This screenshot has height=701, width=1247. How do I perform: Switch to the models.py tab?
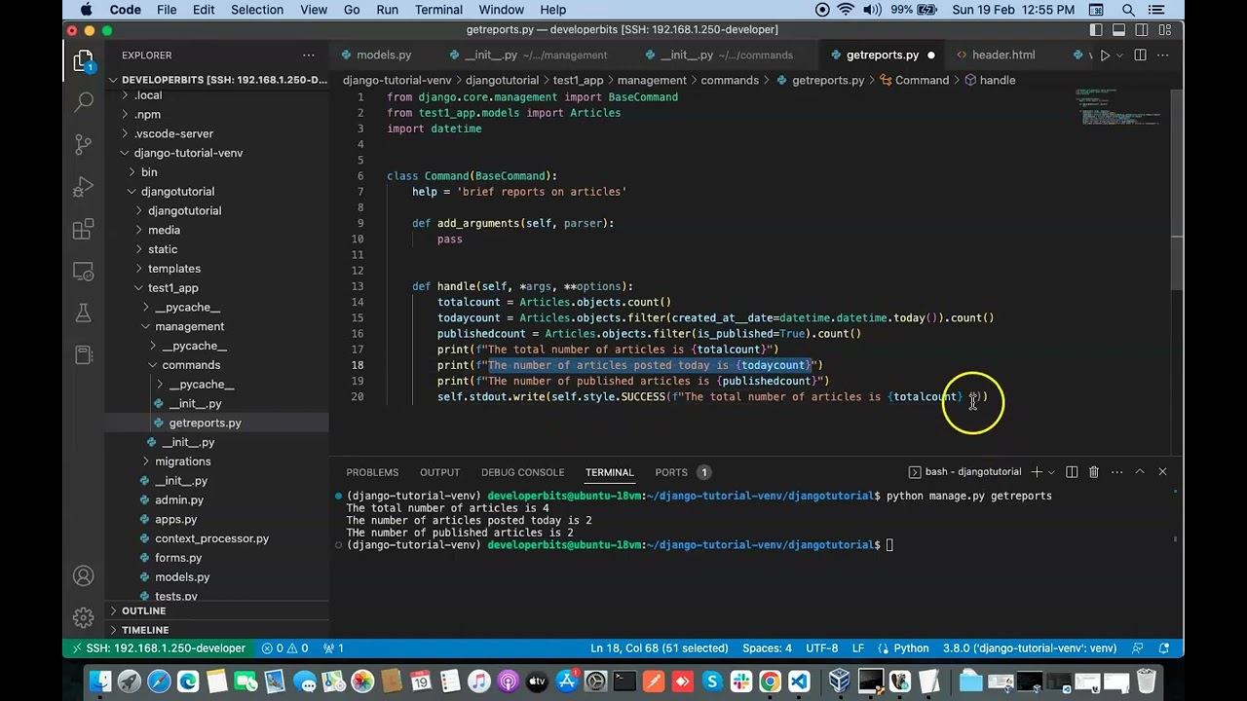(384, 55)
